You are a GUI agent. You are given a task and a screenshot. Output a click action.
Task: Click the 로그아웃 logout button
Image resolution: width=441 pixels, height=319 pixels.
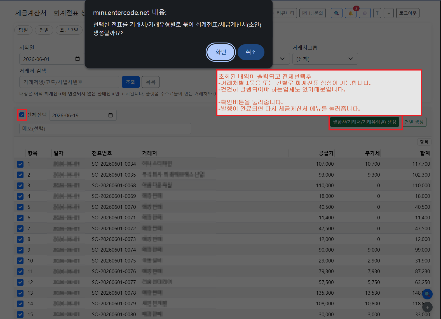(x=408, y=13)
